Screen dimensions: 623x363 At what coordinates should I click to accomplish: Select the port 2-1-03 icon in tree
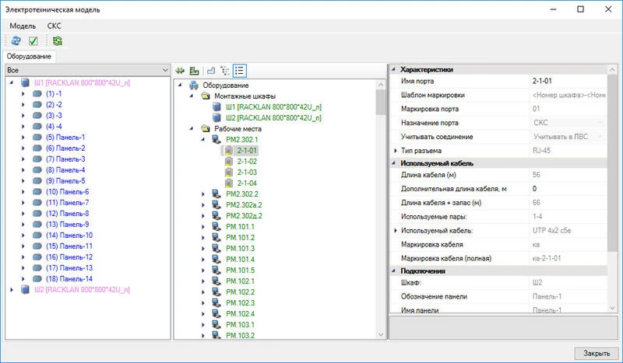click(x=229, y=172)
